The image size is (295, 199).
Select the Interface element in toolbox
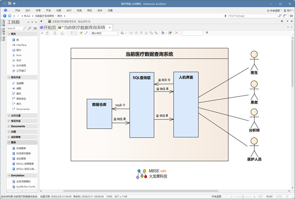coord(21,45)
